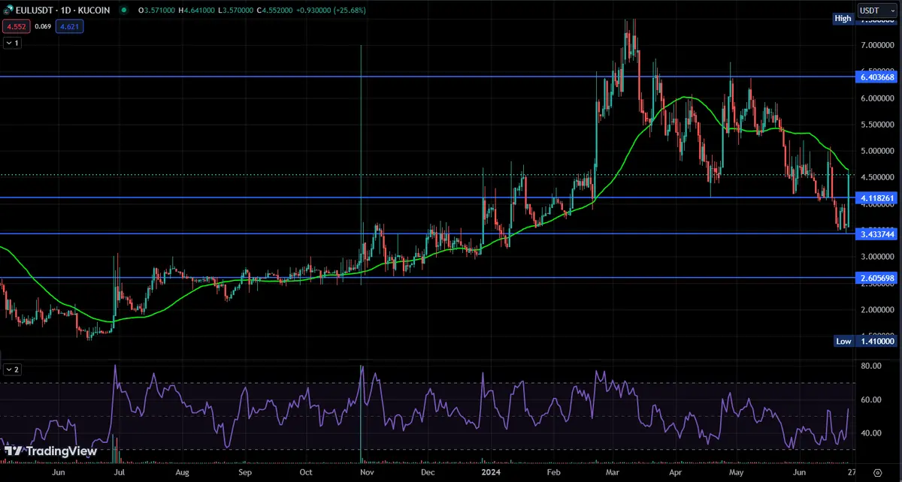Click the 2.000000 price axis label
Viewport: 902px width, 482px height.
[876, 309]
